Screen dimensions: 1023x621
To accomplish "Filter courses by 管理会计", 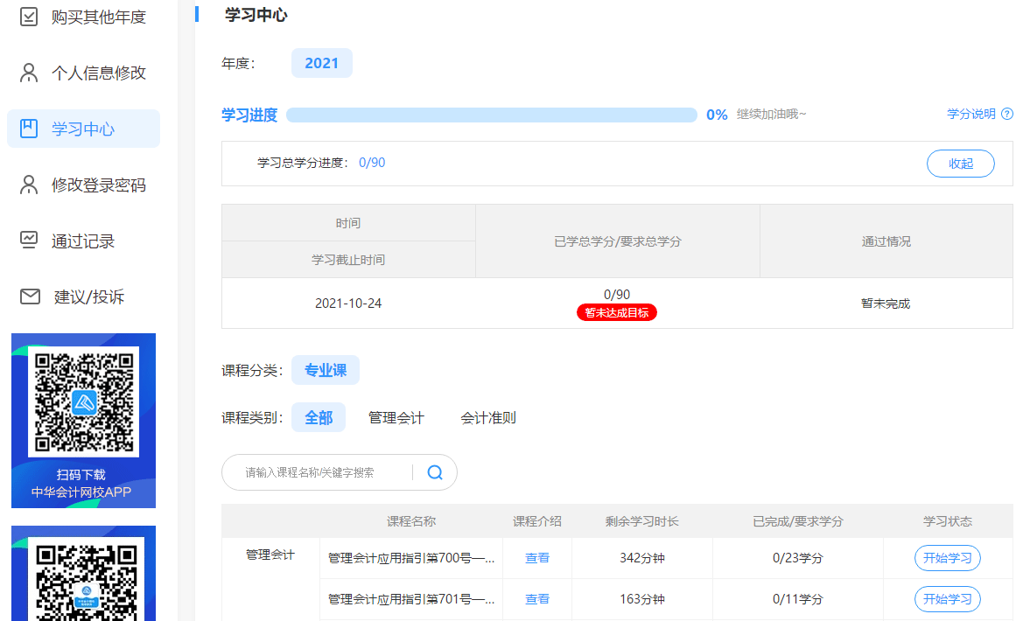I will (396, 418).
